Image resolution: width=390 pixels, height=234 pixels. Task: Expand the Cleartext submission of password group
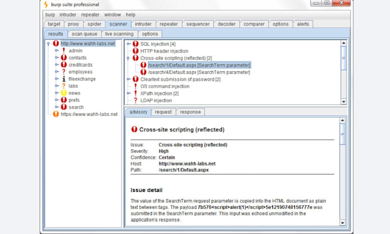pyautogui.click(x=128, y=79)
